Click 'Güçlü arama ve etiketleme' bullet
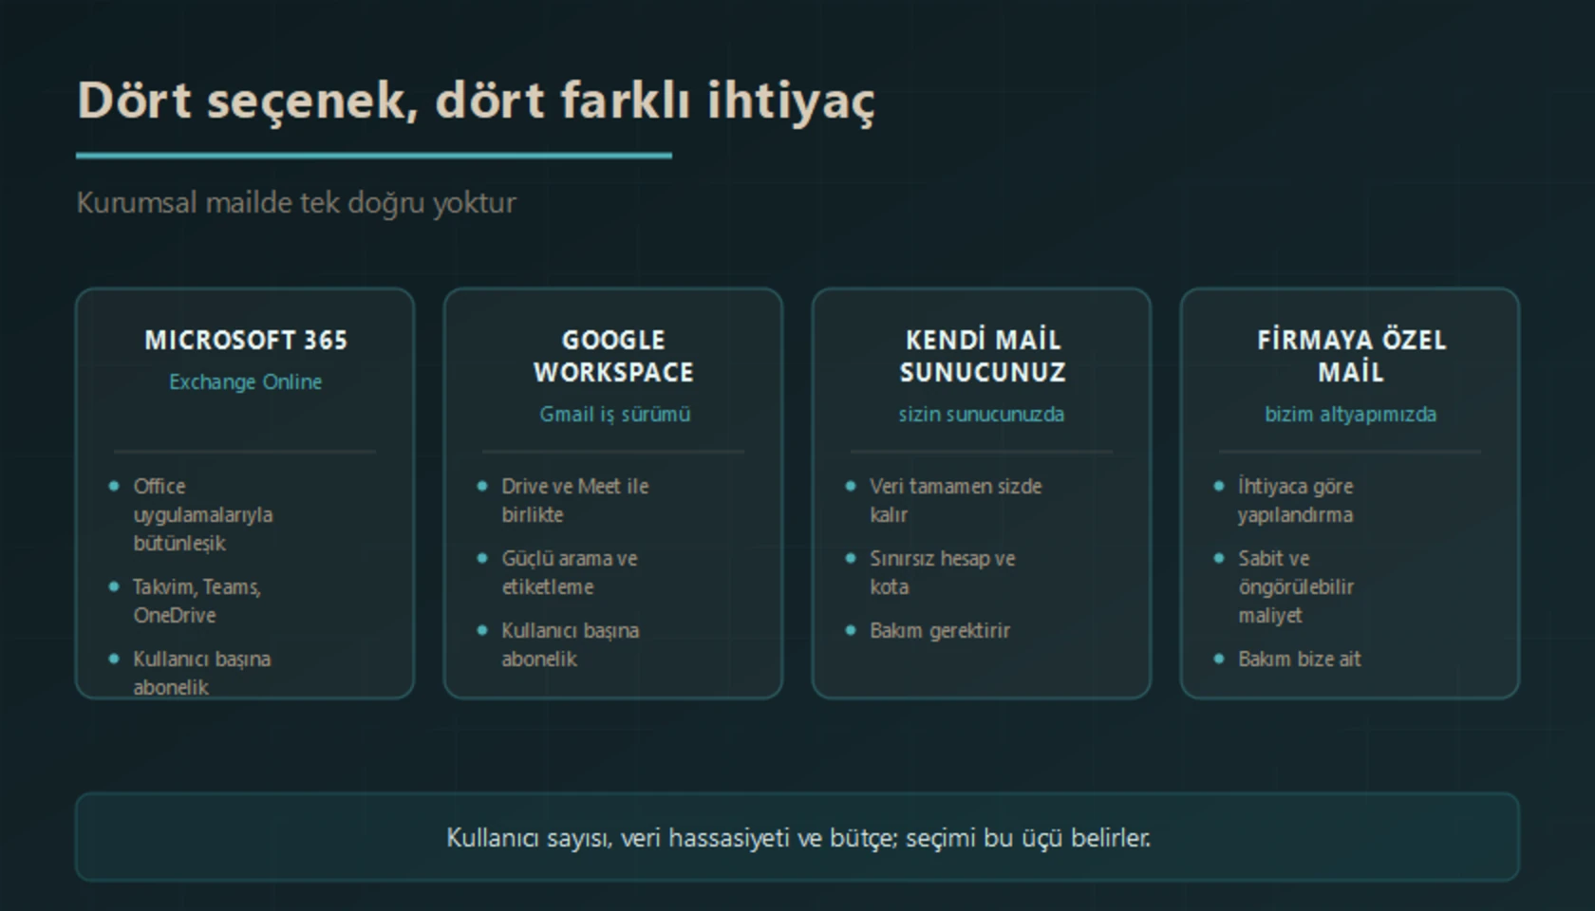The width and height of the screenshot is (1595, 911). point(570,572)
